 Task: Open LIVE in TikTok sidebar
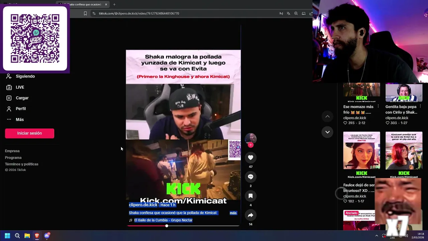click(x=15, y=87)
